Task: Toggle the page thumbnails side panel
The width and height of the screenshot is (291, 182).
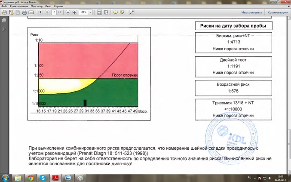Action: pyautogui.click(x=3, y=21)
